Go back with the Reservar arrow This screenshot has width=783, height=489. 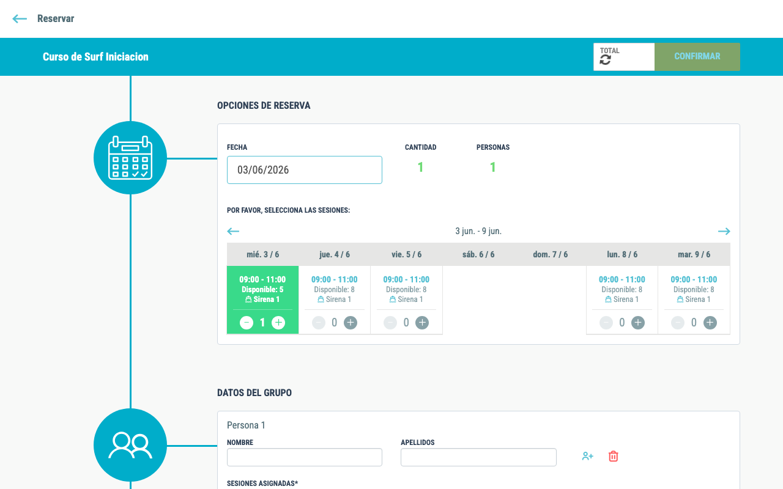(x=20, y=18)
